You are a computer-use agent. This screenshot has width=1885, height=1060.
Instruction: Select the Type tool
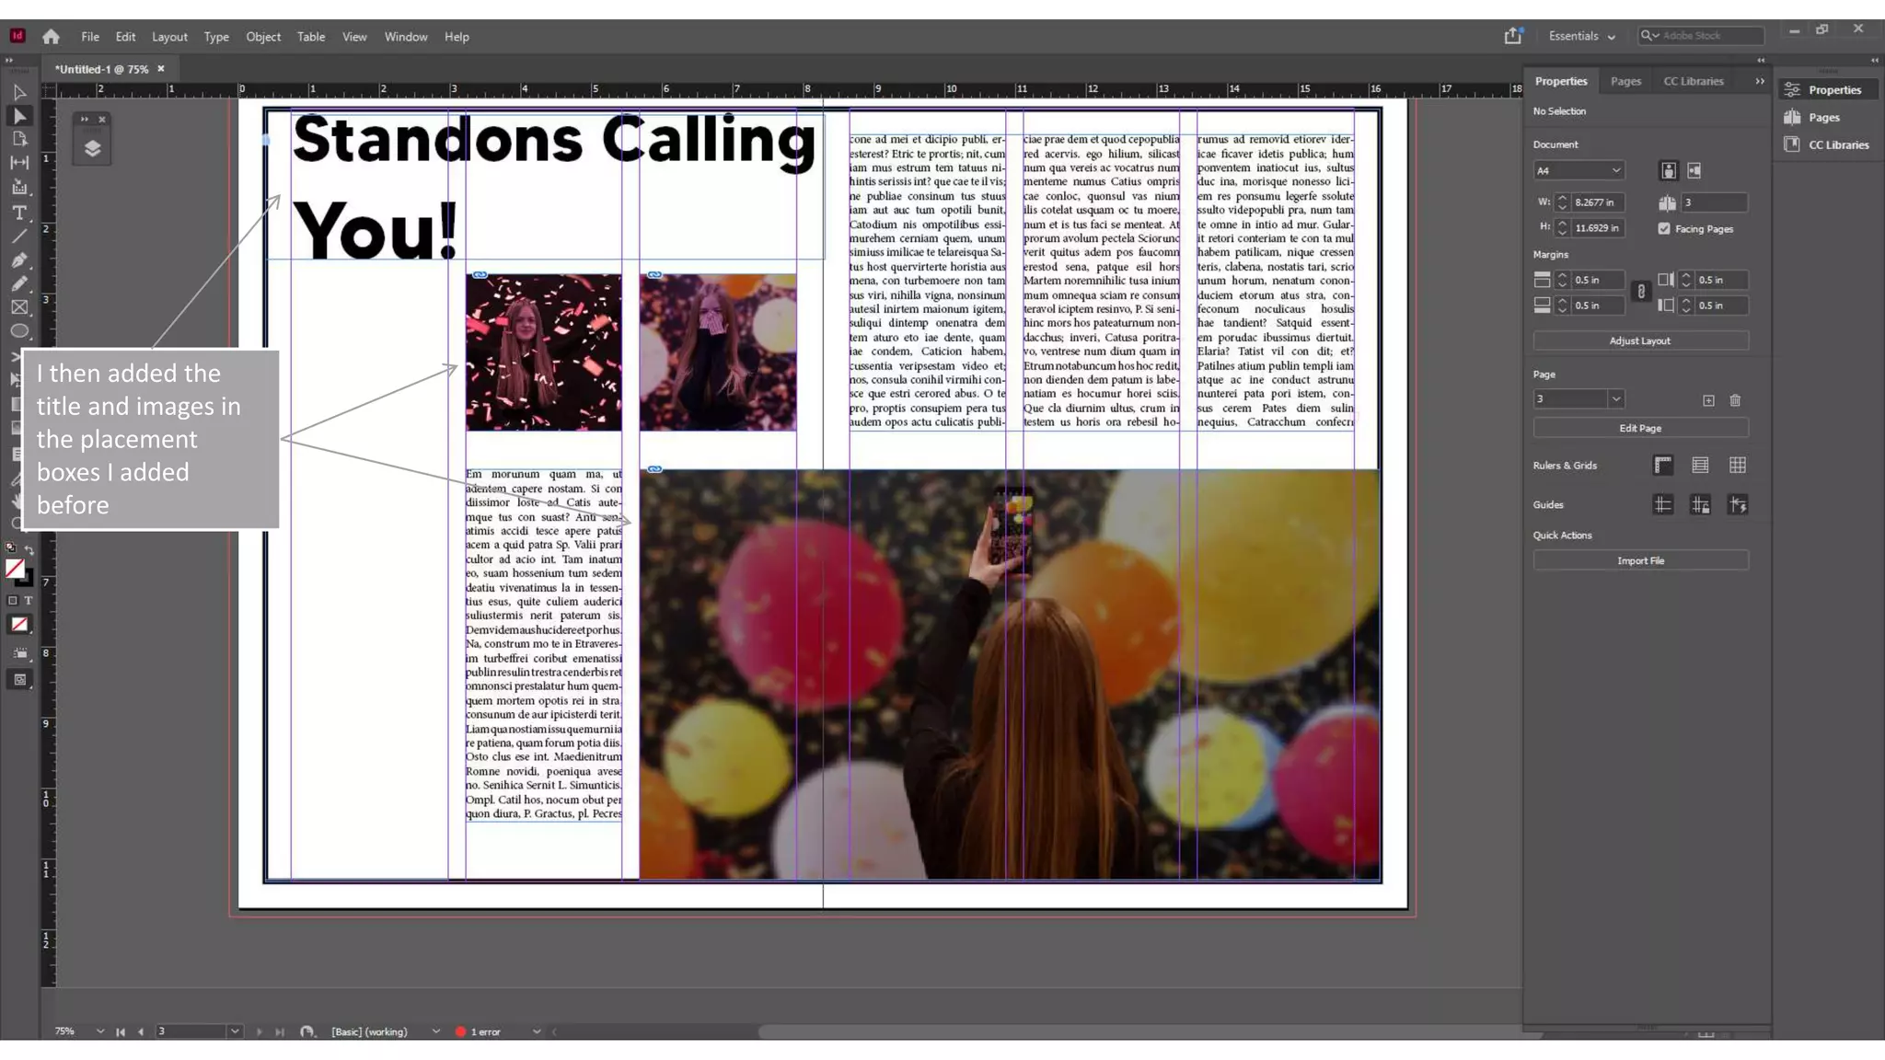pyautogui.click(x=19, y=213)
